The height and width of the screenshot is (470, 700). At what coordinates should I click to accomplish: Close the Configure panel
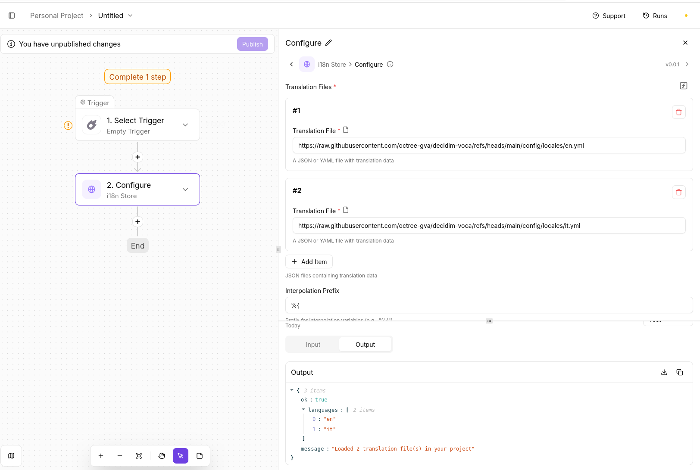(x=685, y=43)
